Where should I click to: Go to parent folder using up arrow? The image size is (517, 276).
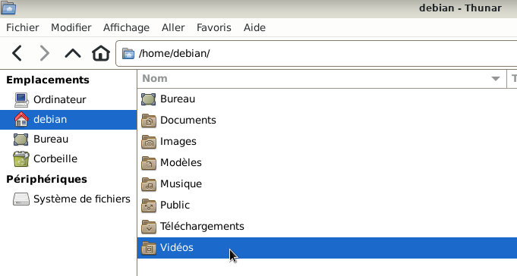click(x=73, y=53)
